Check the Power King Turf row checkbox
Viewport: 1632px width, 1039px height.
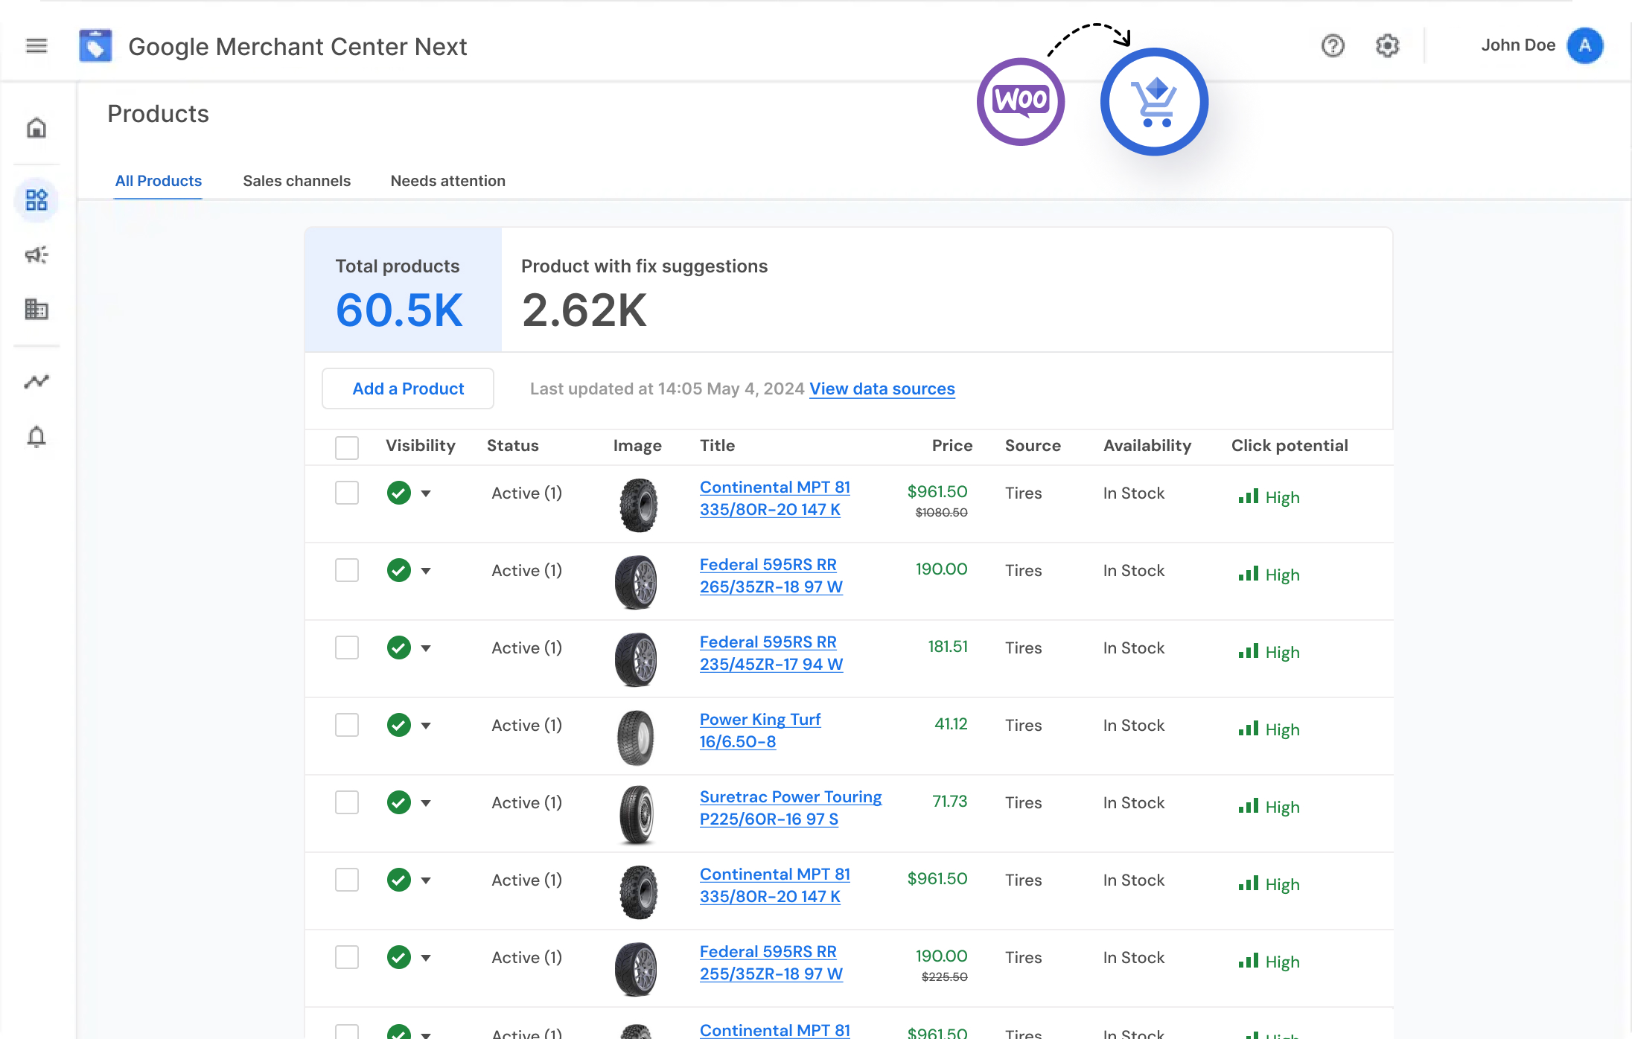point(347,725)
